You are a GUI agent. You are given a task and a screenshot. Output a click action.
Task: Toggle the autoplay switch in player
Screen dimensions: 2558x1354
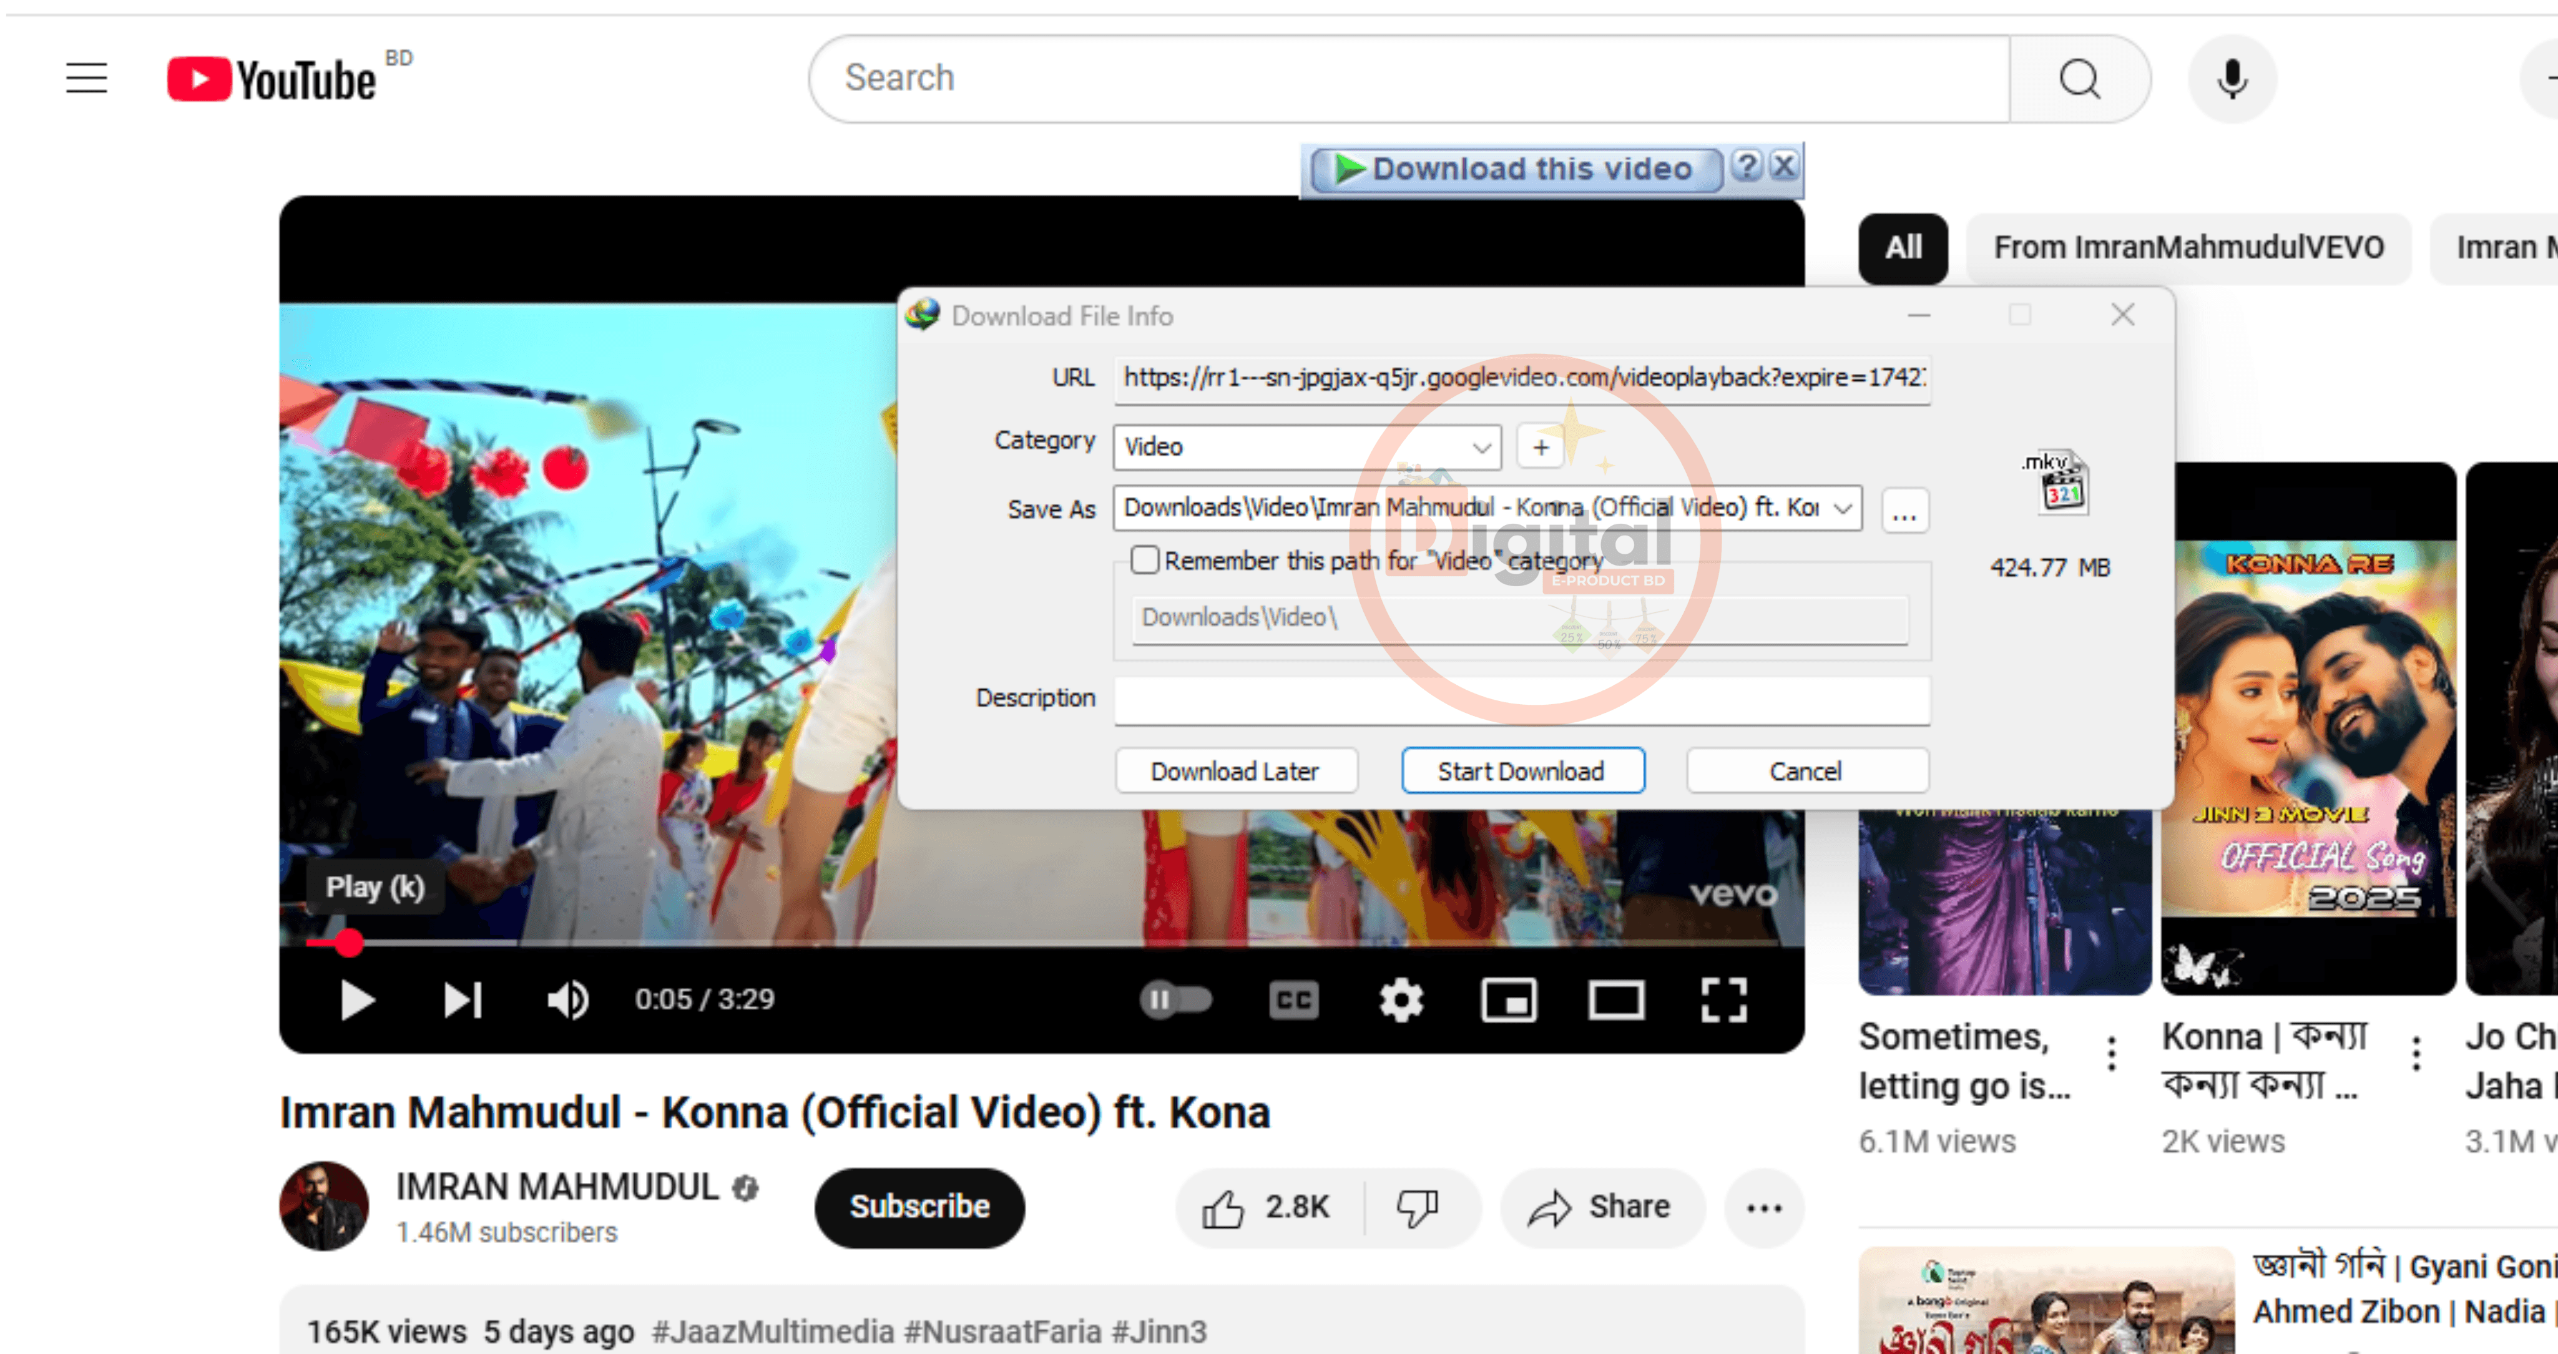(1176, 999)
